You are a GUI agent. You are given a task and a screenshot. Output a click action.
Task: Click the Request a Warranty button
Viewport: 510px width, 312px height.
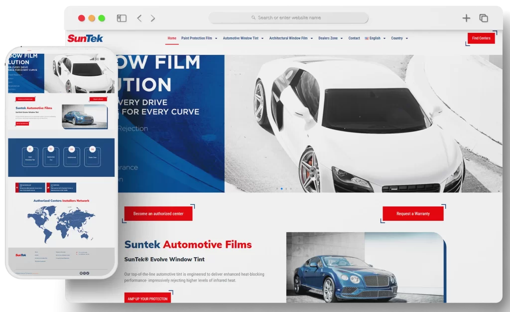[413, 213]
